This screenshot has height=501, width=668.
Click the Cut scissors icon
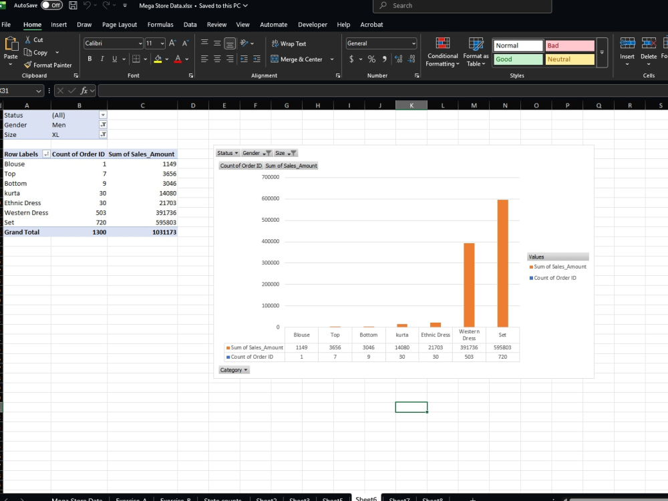pos(28,39)
